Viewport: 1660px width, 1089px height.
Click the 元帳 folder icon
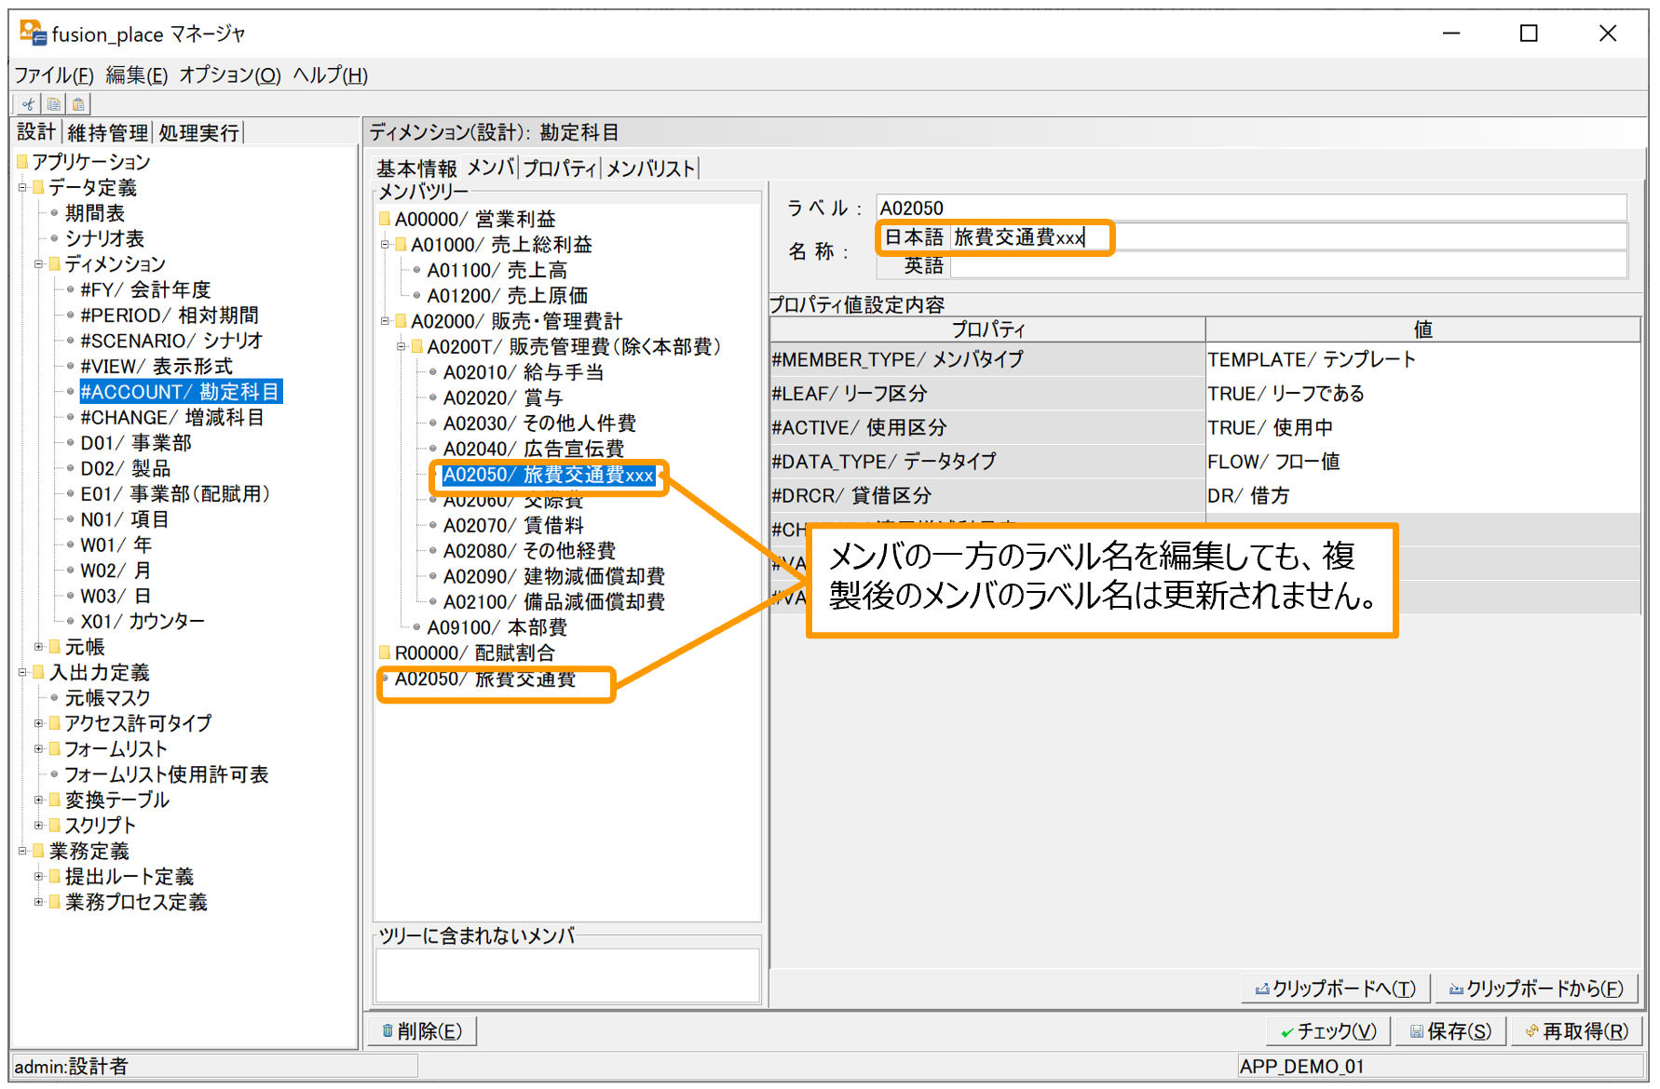pos(55,646)
